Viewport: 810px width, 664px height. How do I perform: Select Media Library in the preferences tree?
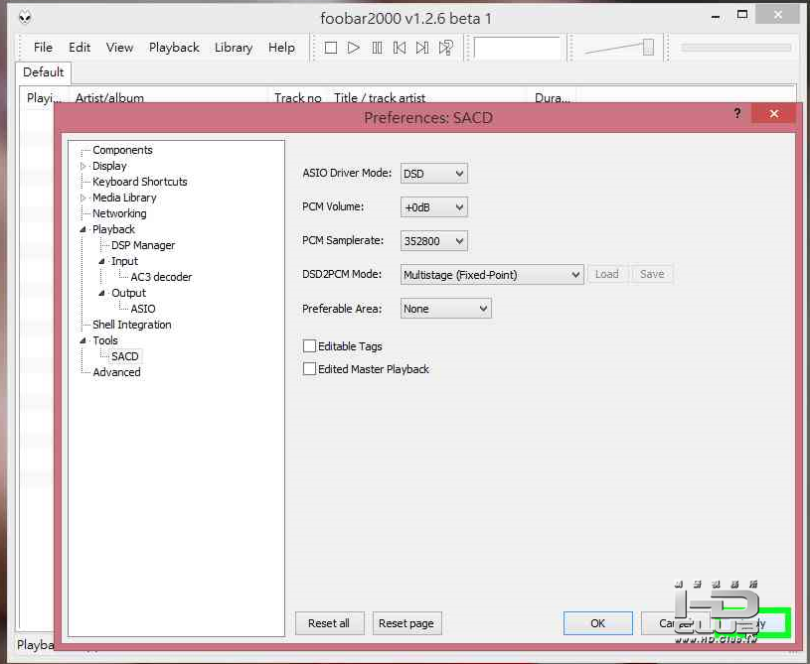coord(124,198)
